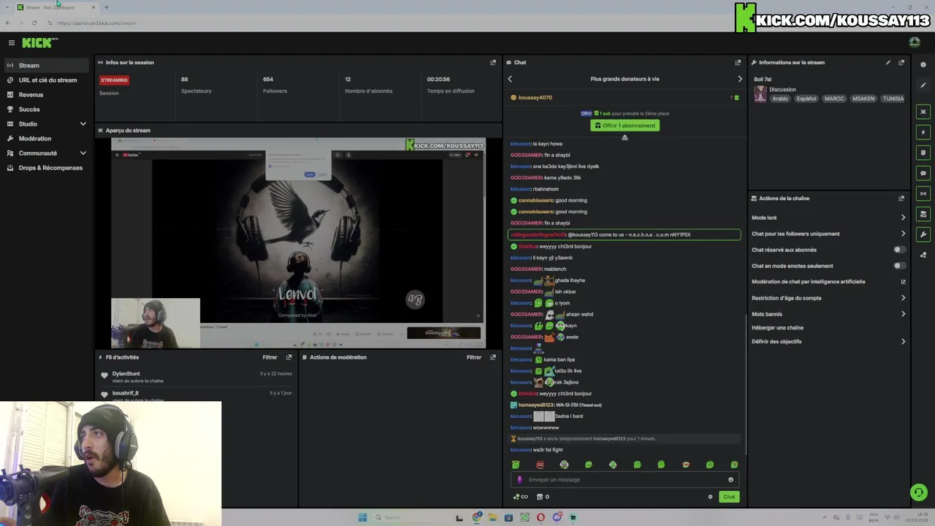This screenshot has height=526, width=935.
Task: Toggle note widget icon in right rail
Action: (923, 153)
